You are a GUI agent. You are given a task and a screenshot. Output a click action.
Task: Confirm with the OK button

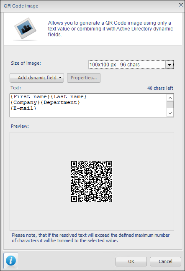pyautogui.click(x=131, y=261)
